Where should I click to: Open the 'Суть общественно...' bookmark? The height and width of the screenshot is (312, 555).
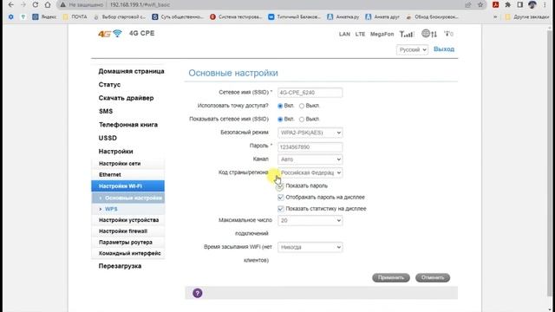pyautogui.click(x=178, y=16)
